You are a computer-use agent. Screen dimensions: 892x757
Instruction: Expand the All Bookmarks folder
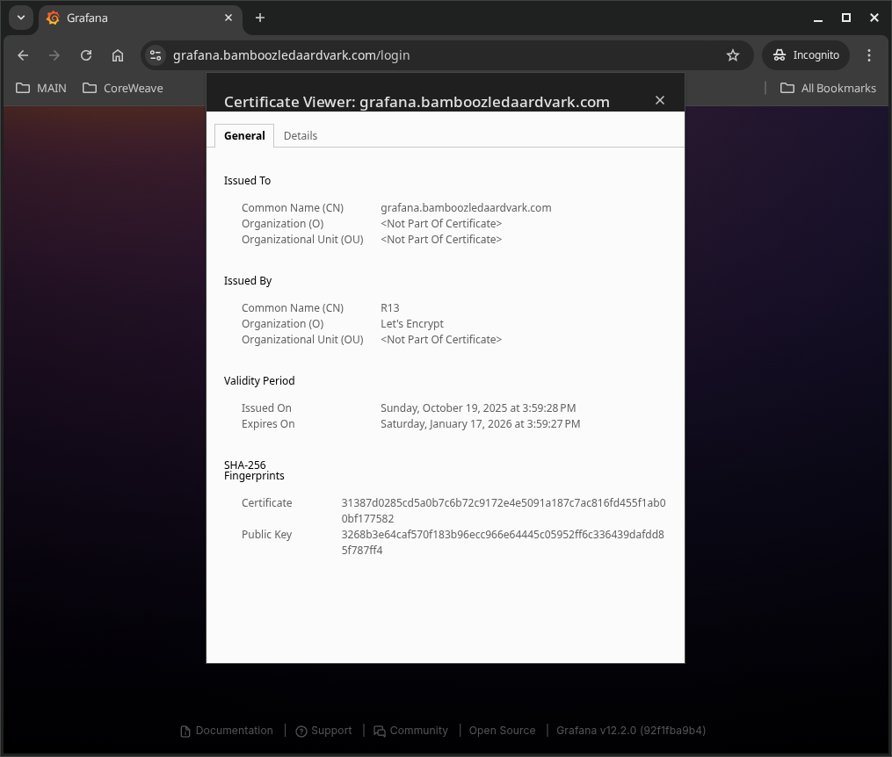[x=828, y=88]
